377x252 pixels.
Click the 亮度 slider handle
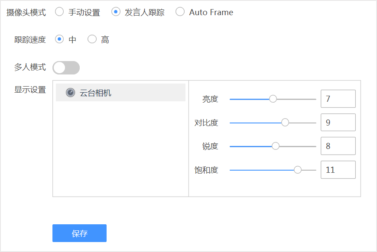[x=273, y=99]
